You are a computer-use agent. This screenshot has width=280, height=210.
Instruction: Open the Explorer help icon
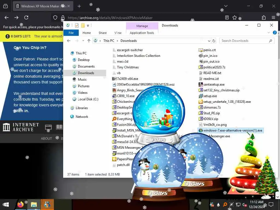275,33
